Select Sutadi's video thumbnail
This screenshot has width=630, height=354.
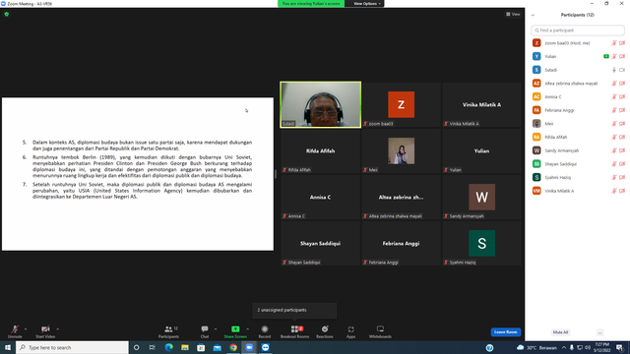(321, 105)
